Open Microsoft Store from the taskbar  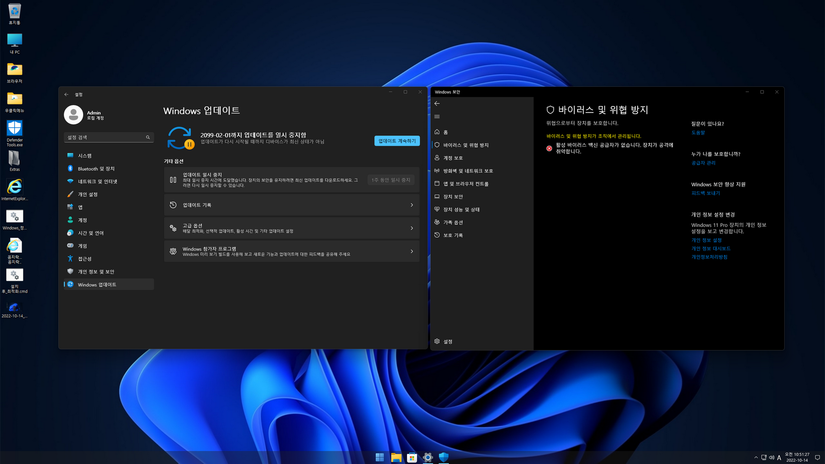pyautogui.click(x=412, y=457)
